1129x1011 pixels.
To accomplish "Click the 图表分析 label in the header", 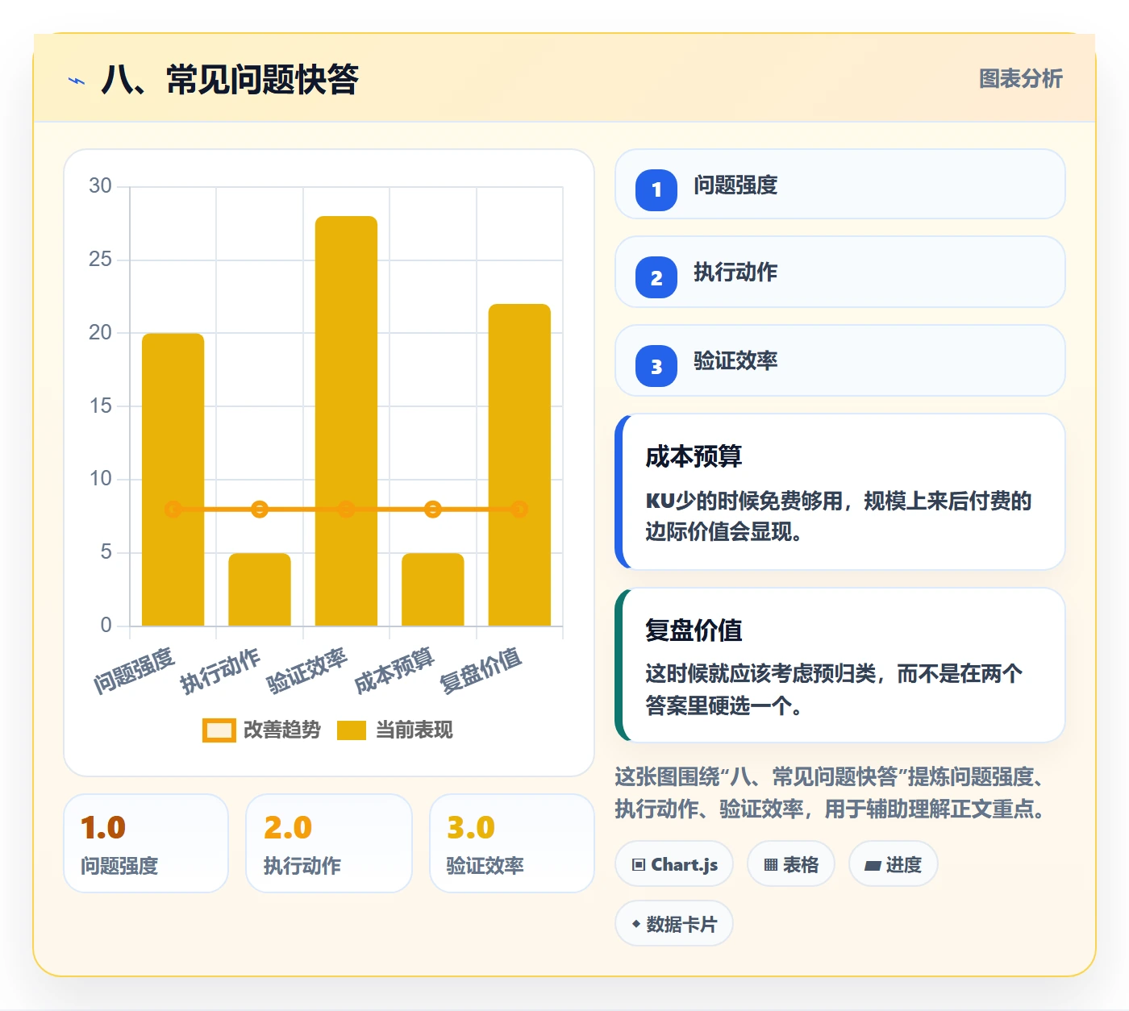I will (1020, 79).
